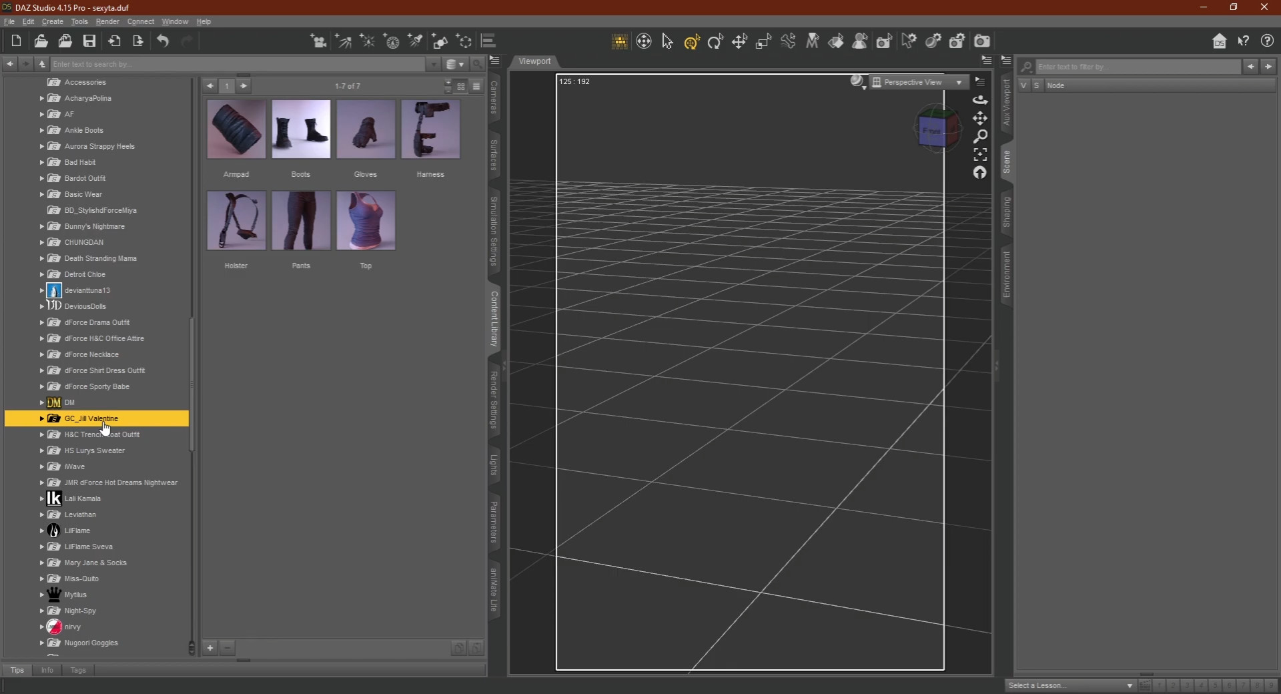Click the viewport zoom magnifier control
The width and height of the screenshot is (1281, 694).
pos(980,136)
